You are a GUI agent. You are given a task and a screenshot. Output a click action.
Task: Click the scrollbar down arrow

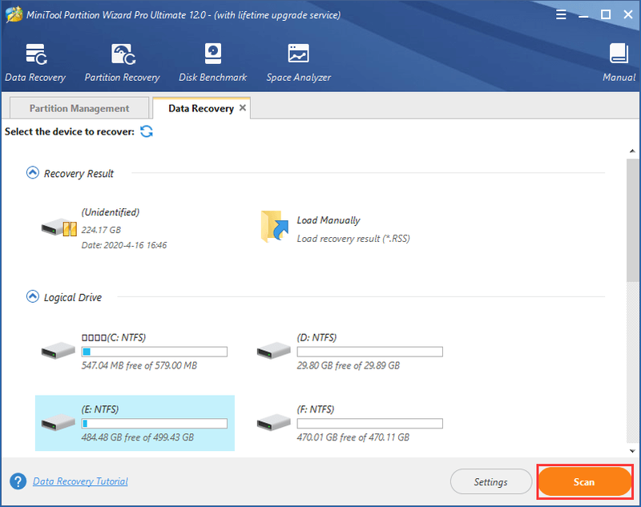click(632, 451)
